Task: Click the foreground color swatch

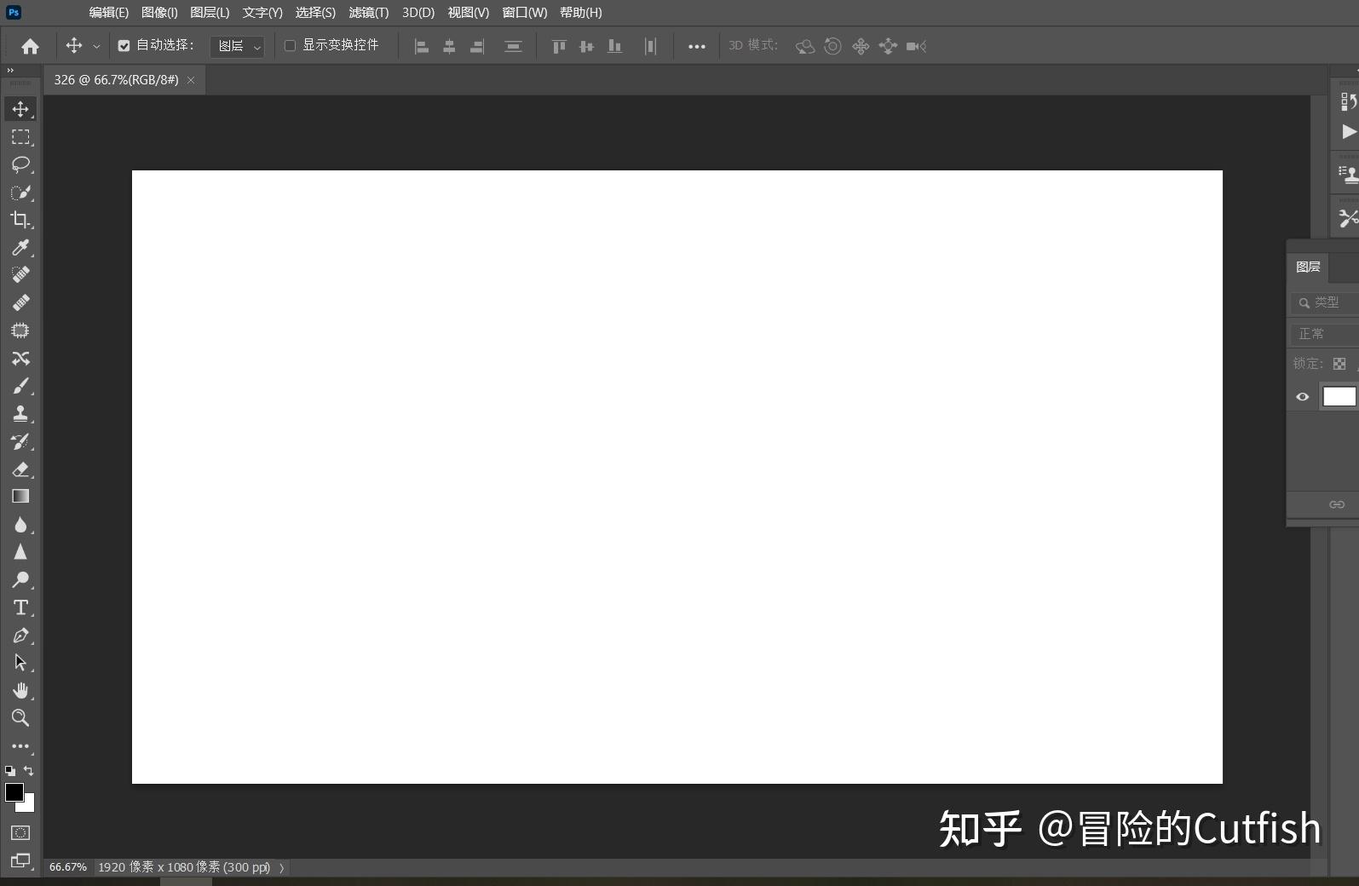Action: tap(14, 792)
